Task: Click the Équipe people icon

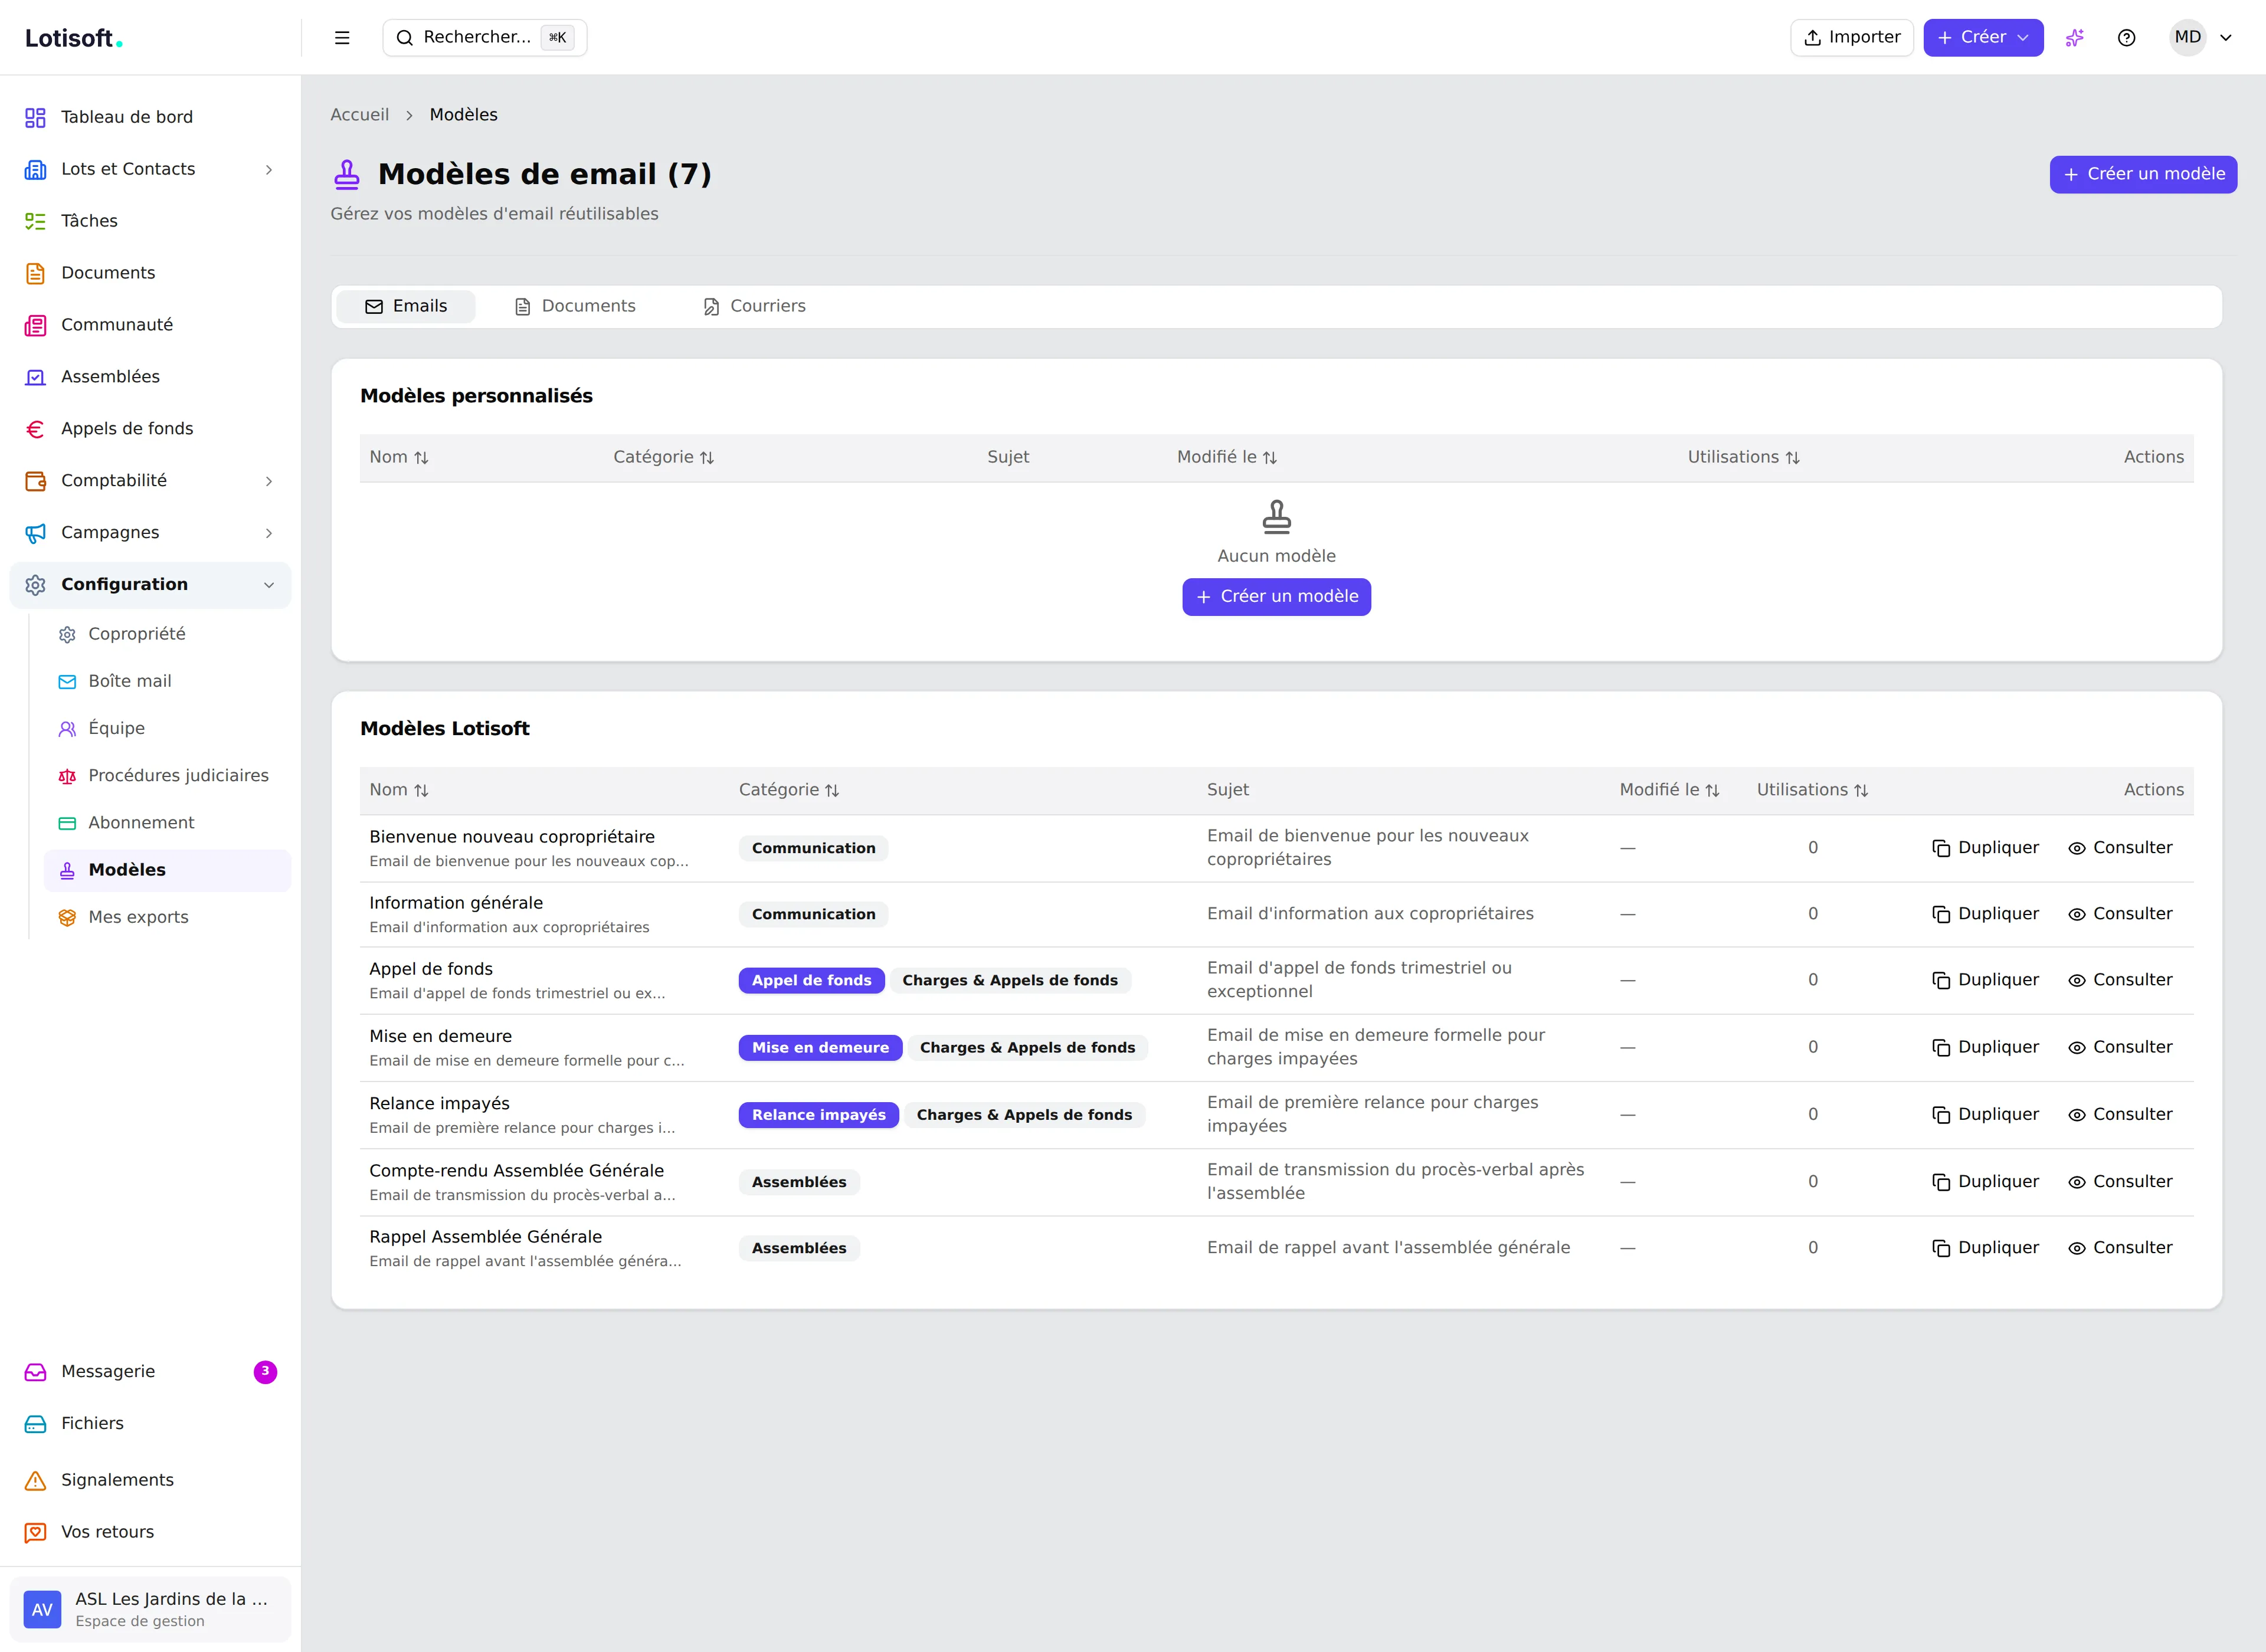Action: click(67, 729)
